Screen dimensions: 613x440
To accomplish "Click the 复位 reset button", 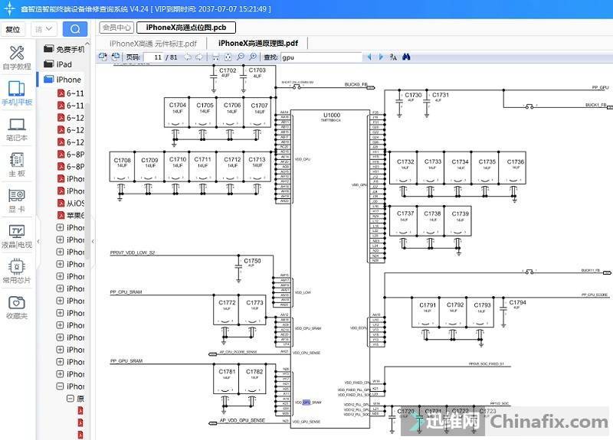I will [13, 29].
